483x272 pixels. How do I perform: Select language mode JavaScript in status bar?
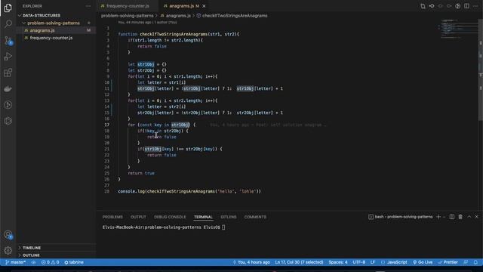tap(394, 262)
